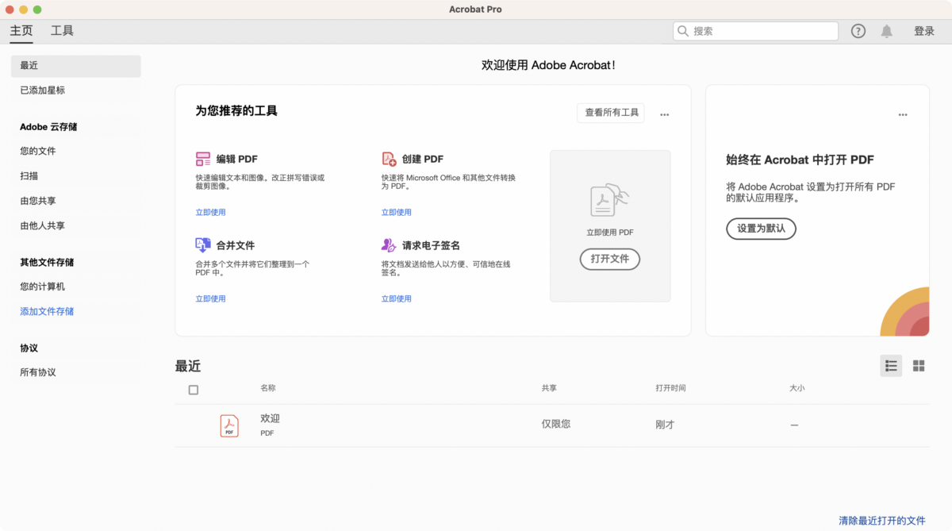The height and width of the screenshot is (531, 952).
Task: Click the 刚才 opened-time cell
Action: click(665, 425)
